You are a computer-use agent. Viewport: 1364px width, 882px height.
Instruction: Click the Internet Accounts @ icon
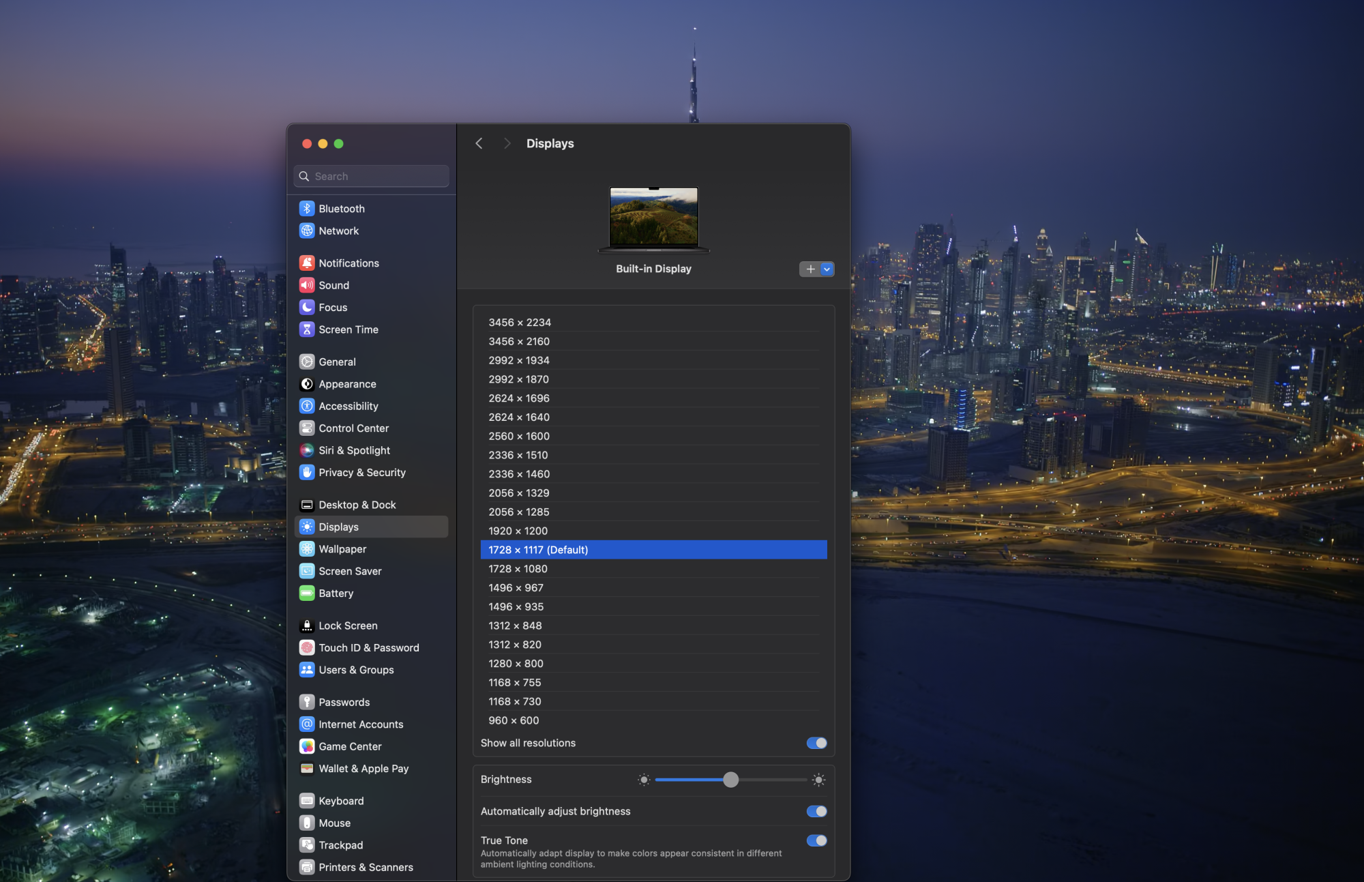click(307, 724)
